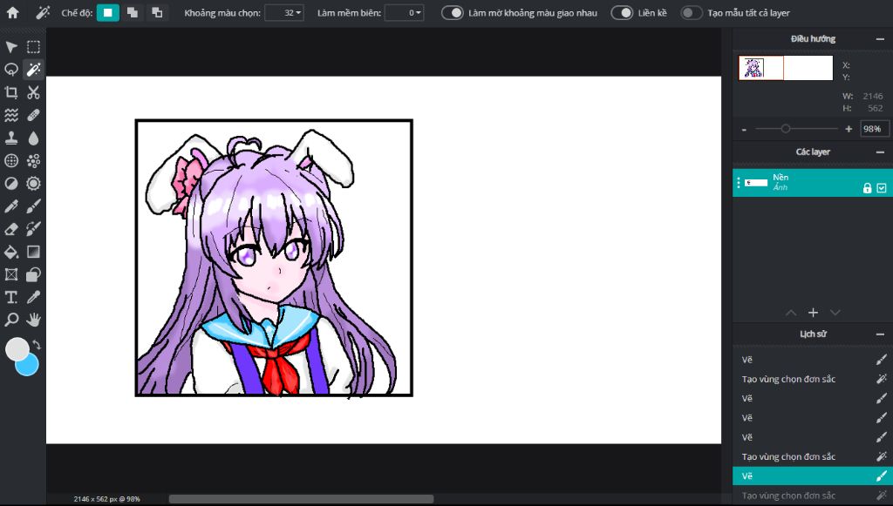Toggle visibility checkbox of Nền layer
The width and height of the screenshot is (893, 506).
coord(882,188)
